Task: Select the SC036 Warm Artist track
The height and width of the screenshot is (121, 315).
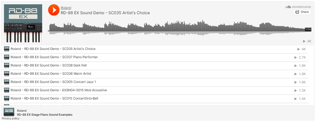Action: [x=155, y=74]
